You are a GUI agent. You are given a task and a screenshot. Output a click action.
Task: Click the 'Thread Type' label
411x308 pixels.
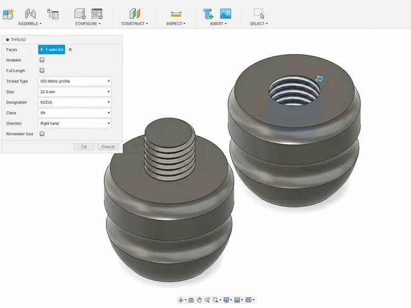pos(17,81)
